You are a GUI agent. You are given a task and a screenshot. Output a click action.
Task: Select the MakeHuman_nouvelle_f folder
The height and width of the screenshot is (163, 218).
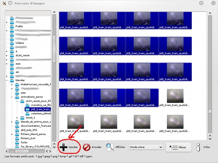36,84
